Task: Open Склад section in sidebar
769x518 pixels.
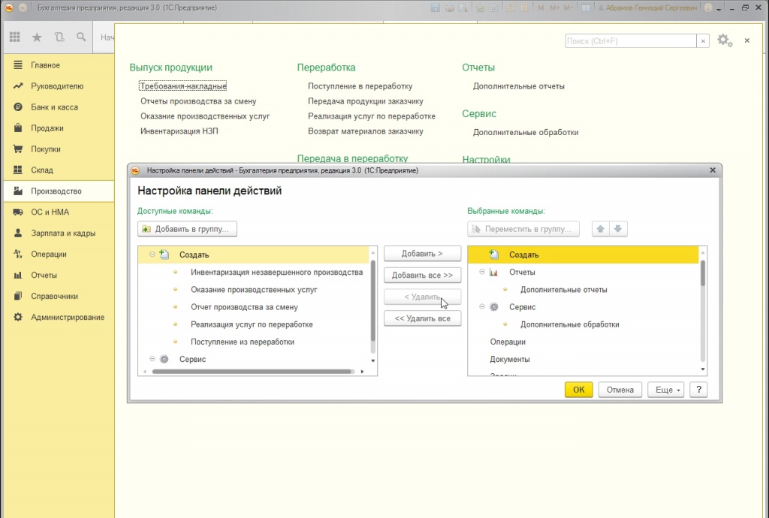Action: pos(59,170)
